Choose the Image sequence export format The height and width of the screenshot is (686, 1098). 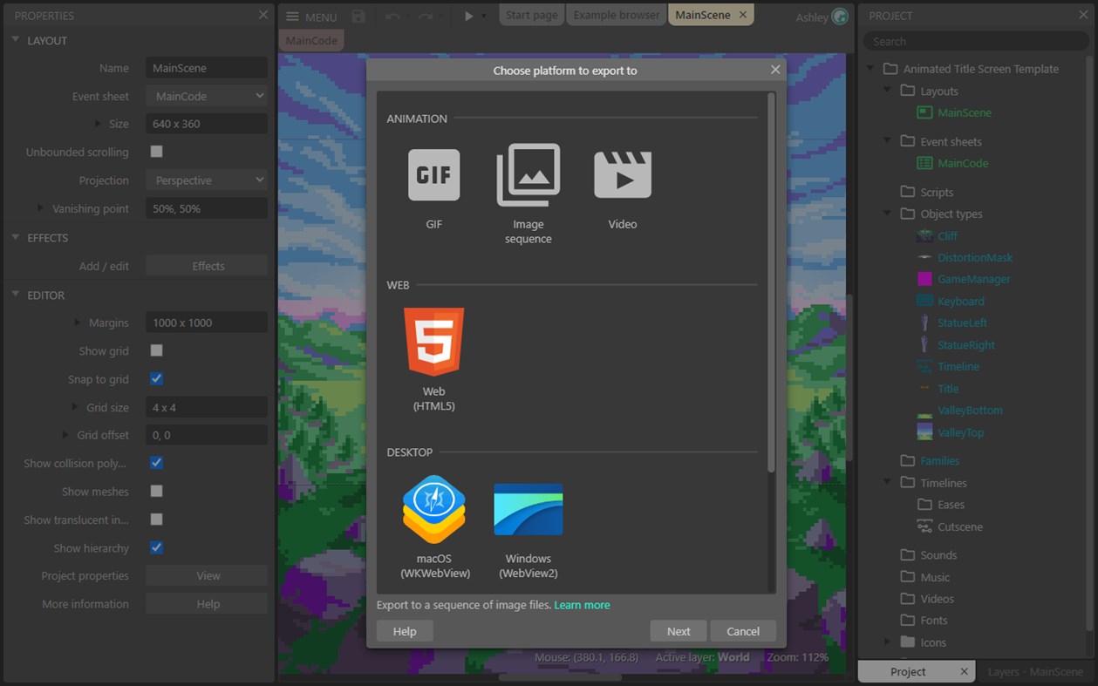528,175
